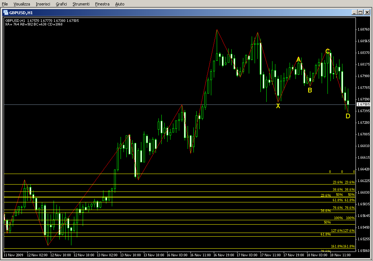The width and height of the screenshot is (373, 261).
Task: Click the 16 Nov 11:00 time label
Action: click(x=200, y=255)
